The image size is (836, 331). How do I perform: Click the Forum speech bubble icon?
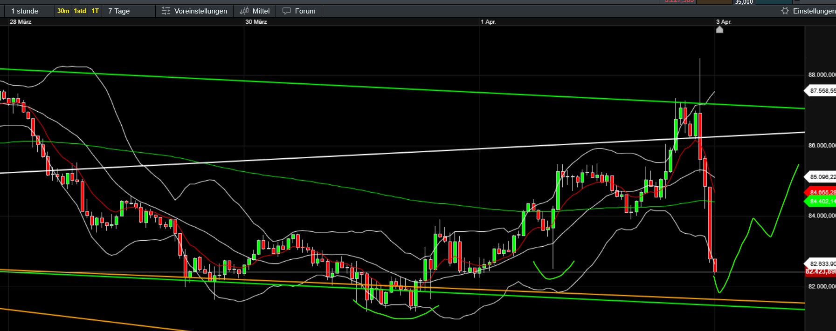(x=287, y=11)
